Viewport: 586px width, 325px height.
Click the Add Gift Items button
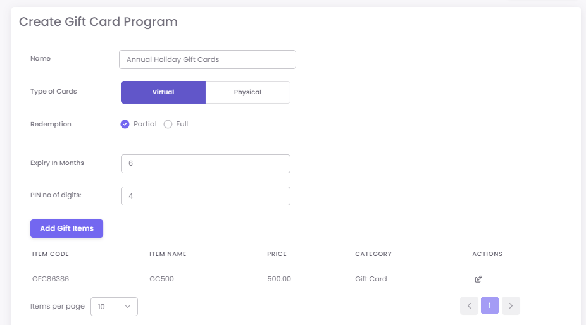(x=66, y=228)
